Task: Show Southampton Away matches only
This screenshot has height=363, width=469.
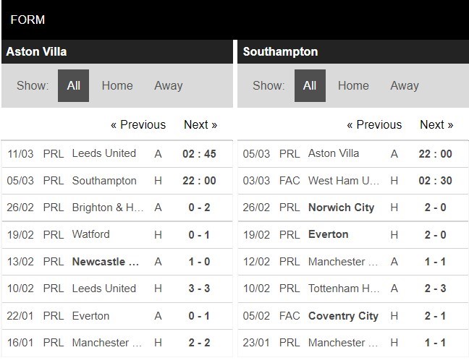Action: (404, 85)
